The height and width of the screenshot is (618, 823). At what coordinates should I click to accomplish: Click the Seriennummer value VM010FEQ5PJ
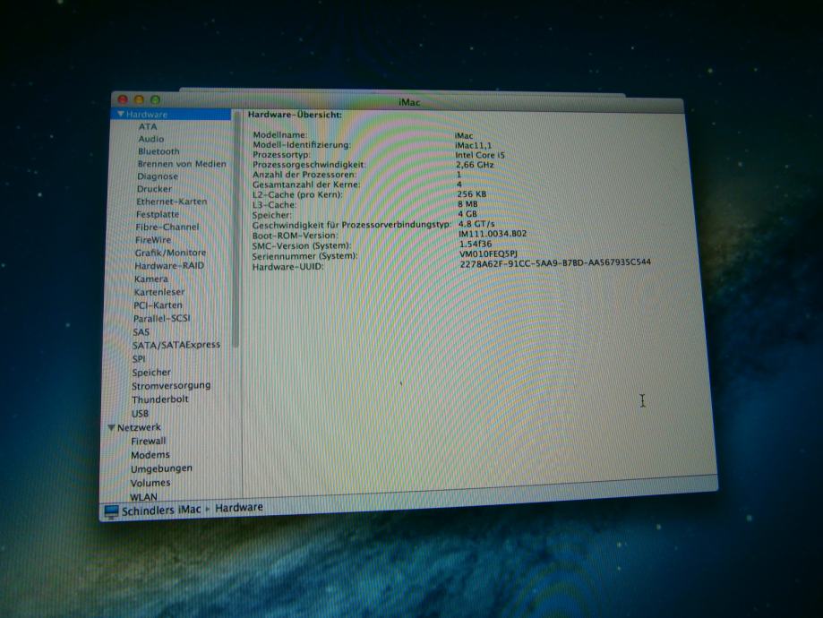[x=488, y=254]
